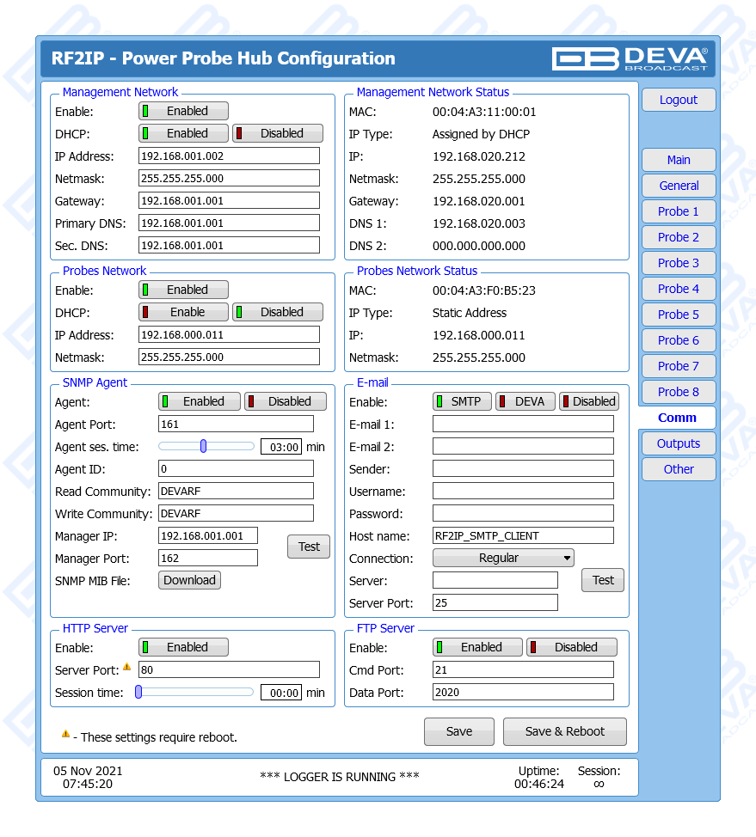Disable the SNMP Agent
The width and height of the screenshot is (756, 837).
tap(286, 401)
